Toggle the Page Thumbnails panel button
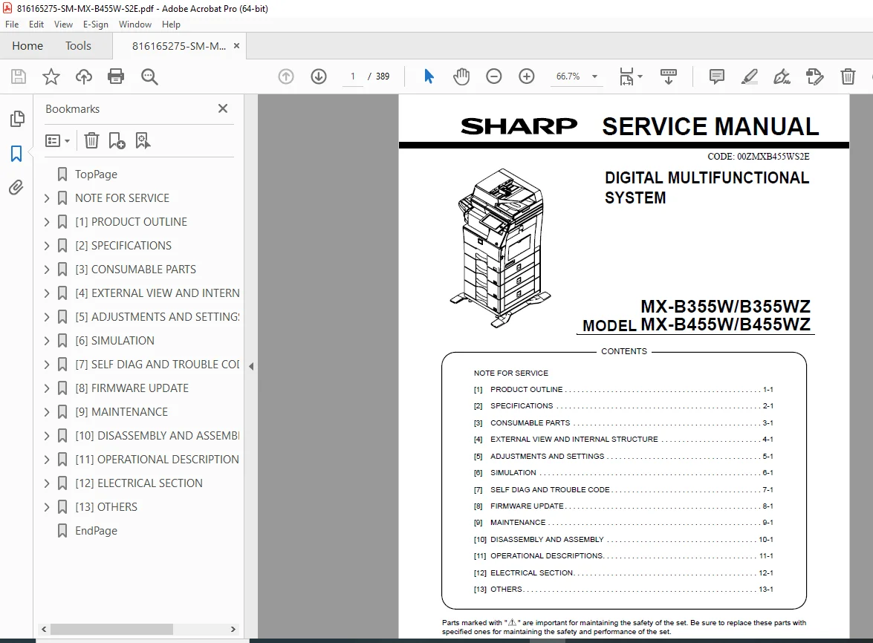 (x=16, y=119)
